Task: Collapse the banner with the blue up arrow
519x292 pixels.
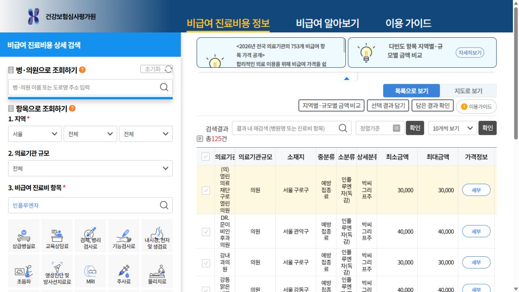Action: (x=347, y=78)
